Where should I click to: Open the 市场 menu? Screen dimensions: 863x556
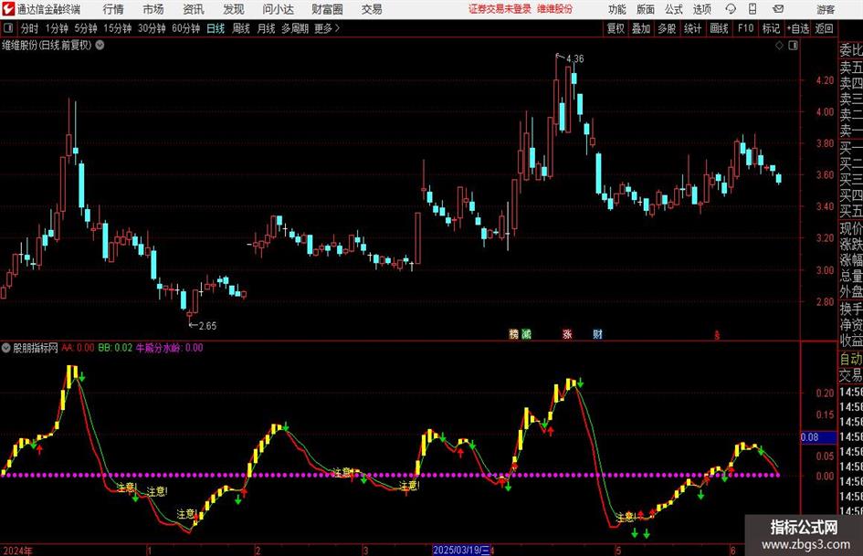(x=153, y=9)
